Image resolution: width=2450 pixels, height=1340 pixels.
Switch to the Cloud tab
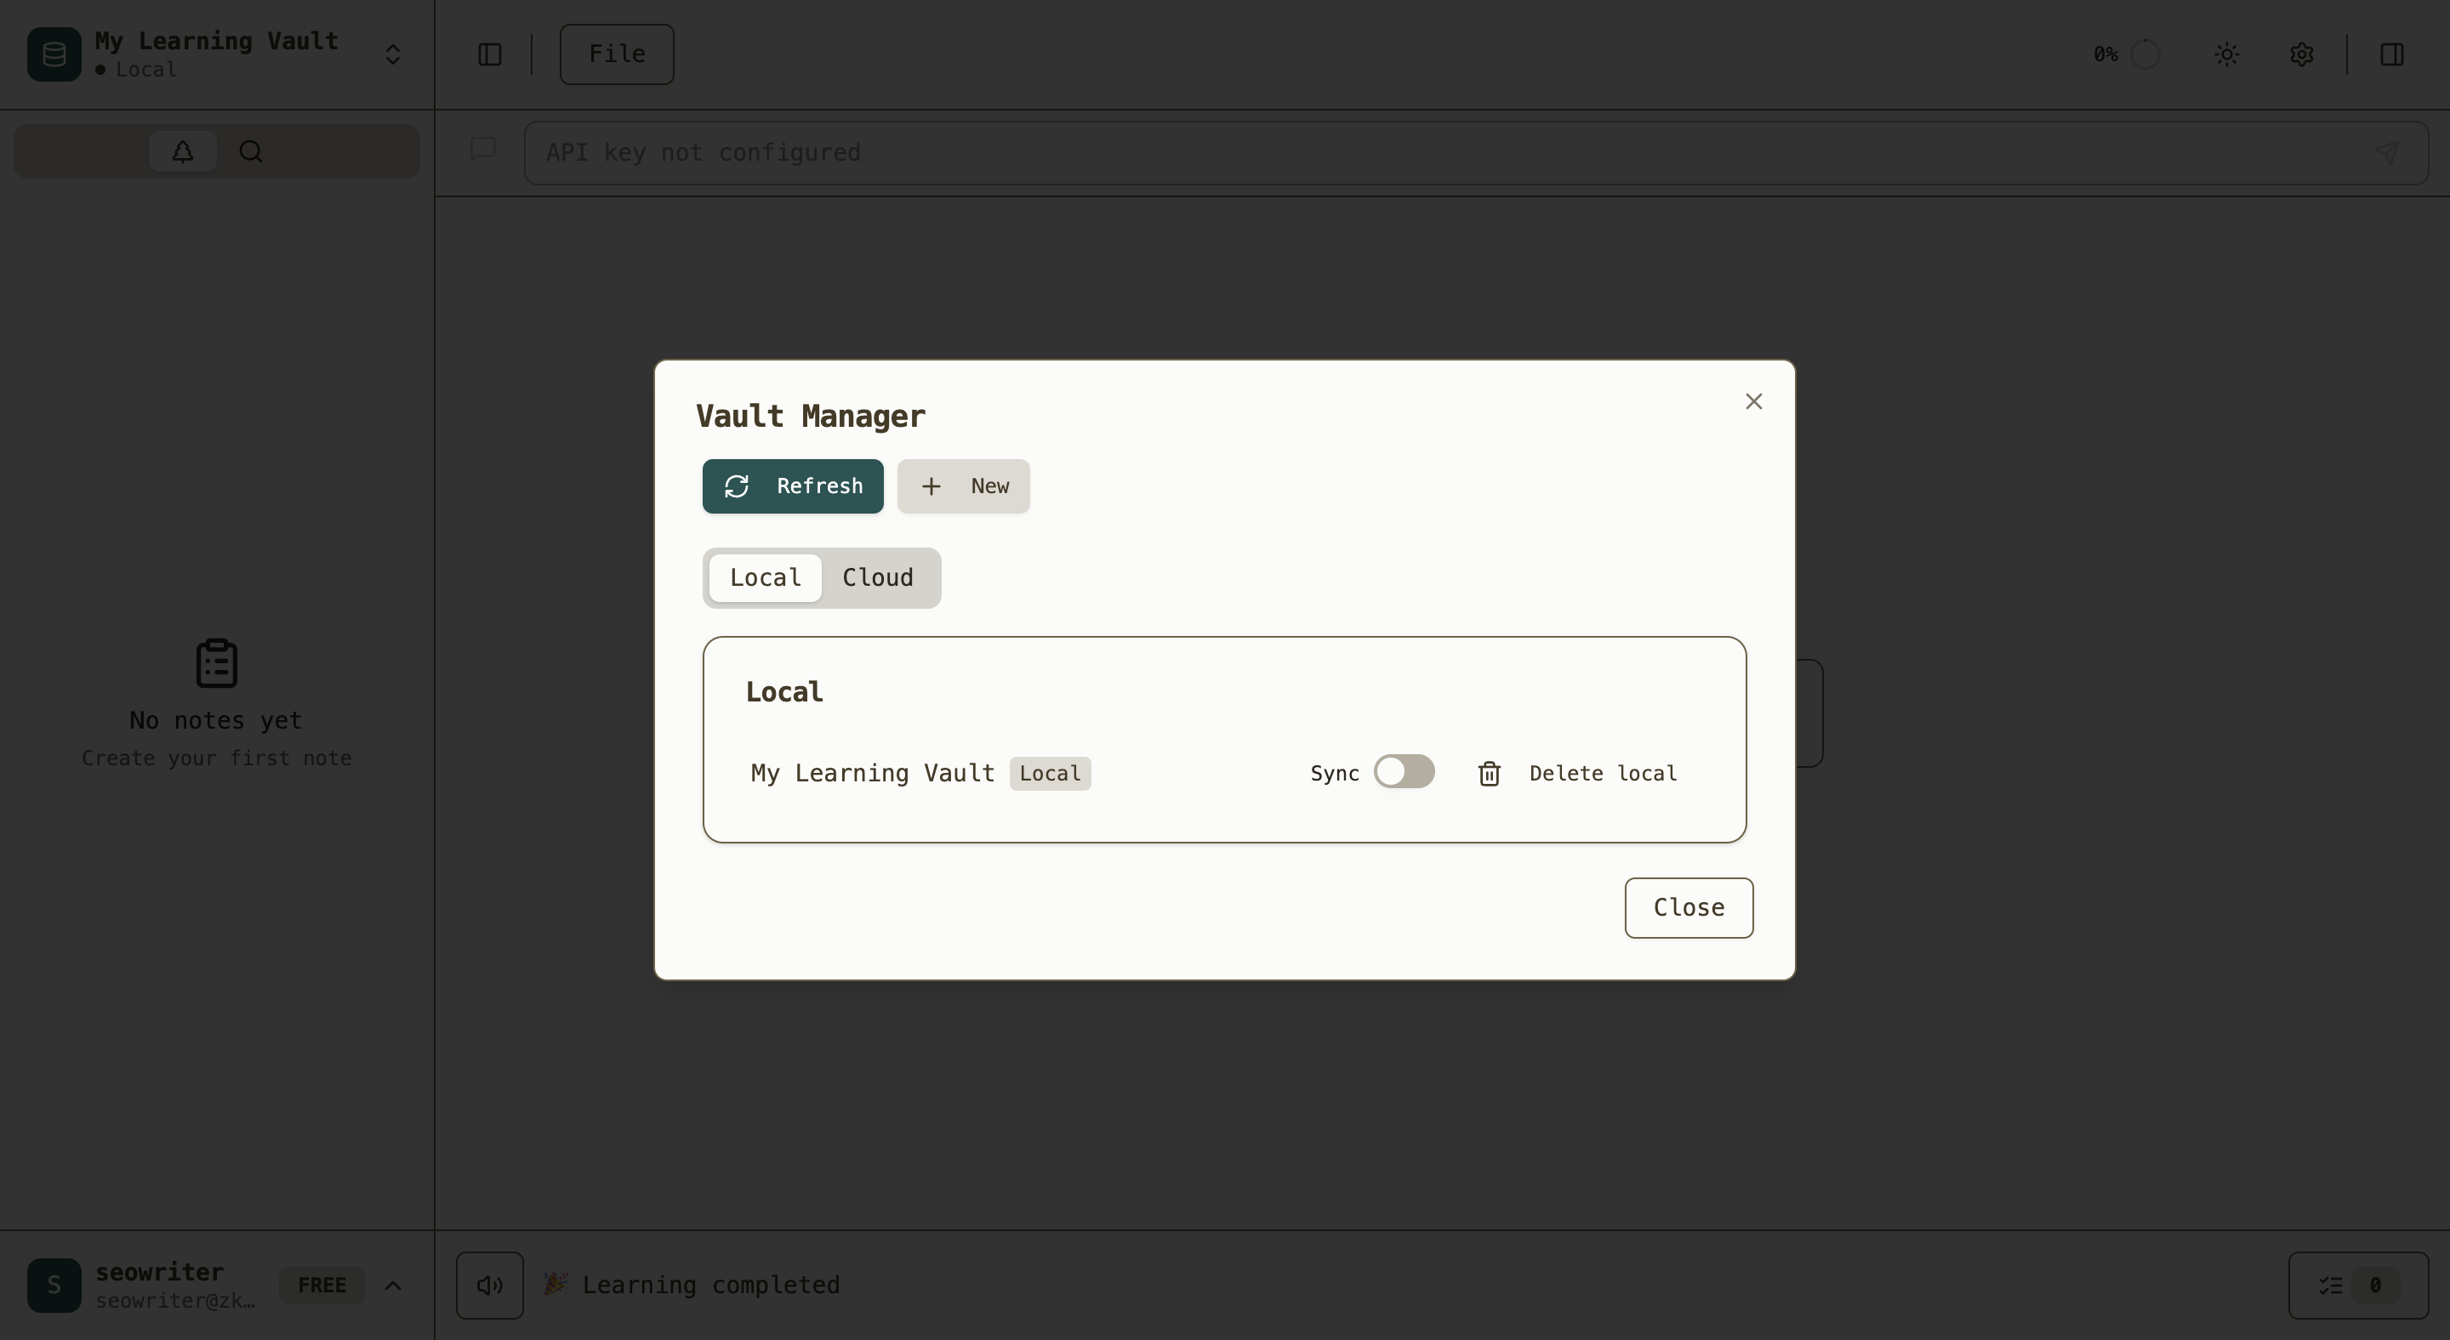coord(877,578)
